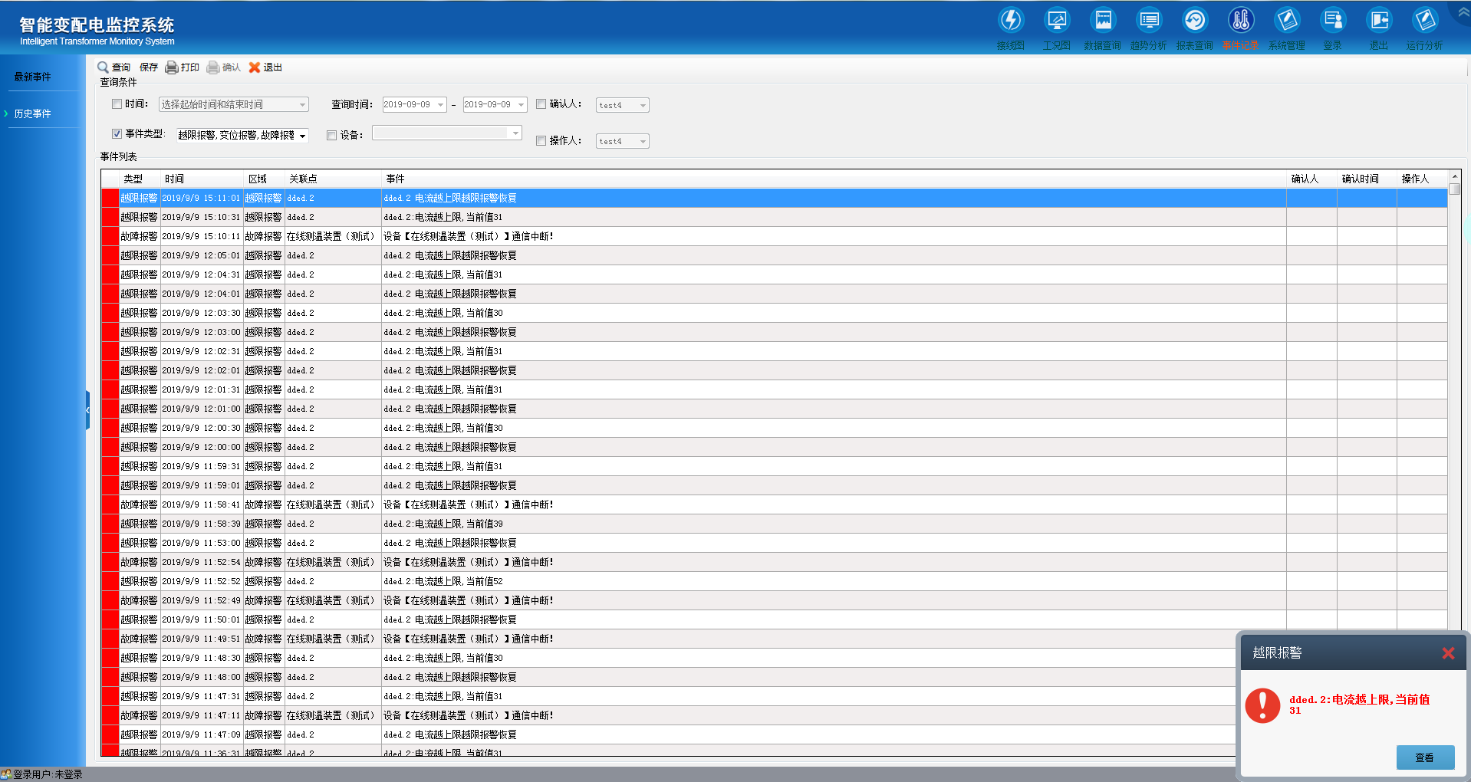Select 历史事件 in the left sidebar

pyautogui.click(x=32, y=113)
